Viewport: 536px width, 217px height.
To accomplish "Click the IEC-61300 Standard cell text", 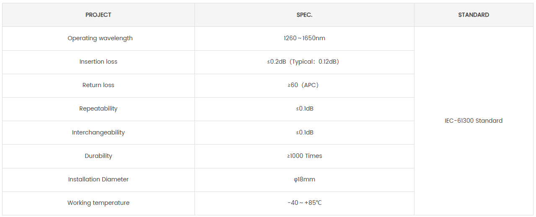I will tap(474, 121).
